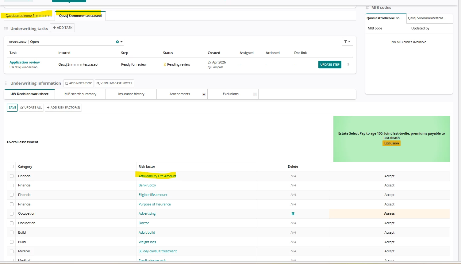
Task: Check the Affordability Life Amount row
Action: (x=12, y=176)
